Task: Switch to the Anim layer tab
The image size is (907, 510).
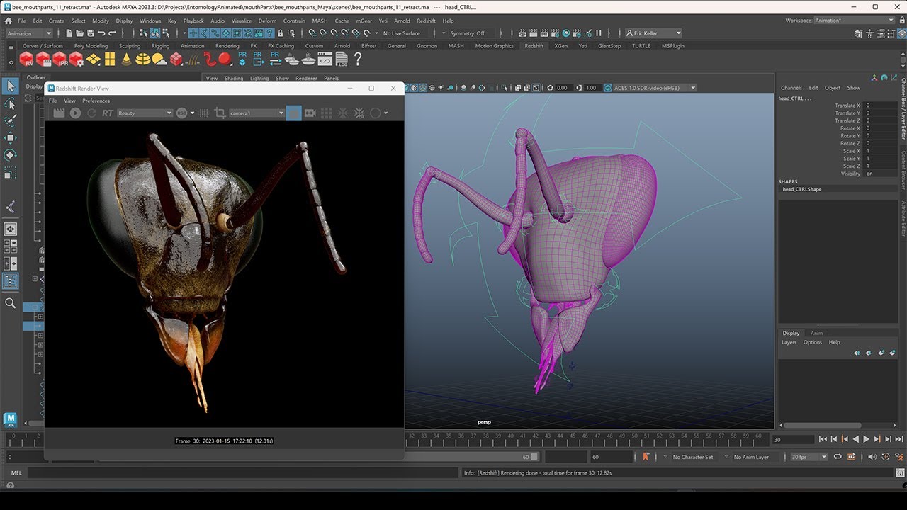Action: click(816, 333)
